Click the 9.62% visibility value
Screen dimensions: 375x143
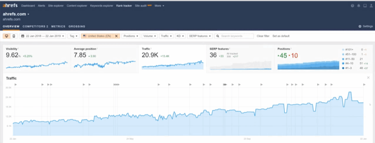click(x=13, y=55)
